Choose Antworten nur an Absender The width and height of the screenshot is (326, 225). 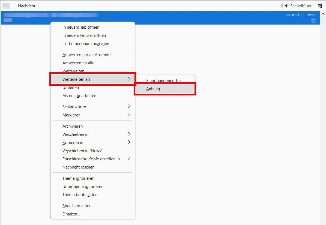(x=87, y=55)
